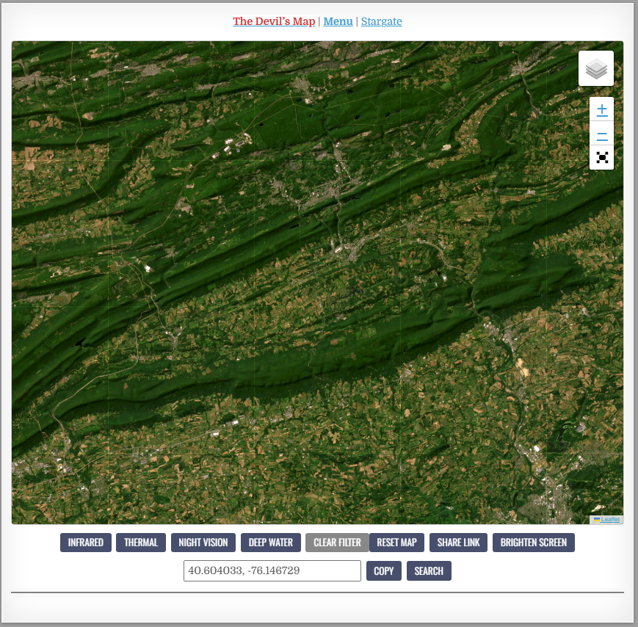Zoom out of the map
This screenshot has height=627, width=638.
pos(601,135)
